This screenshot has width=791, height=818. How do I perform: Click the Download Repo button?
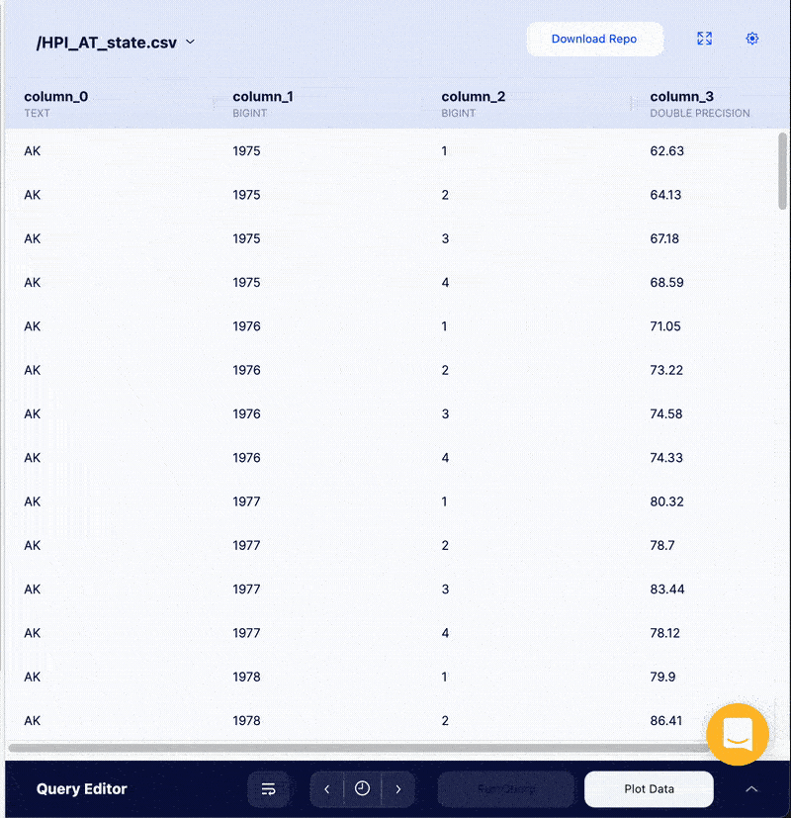(x=594, y=39)
